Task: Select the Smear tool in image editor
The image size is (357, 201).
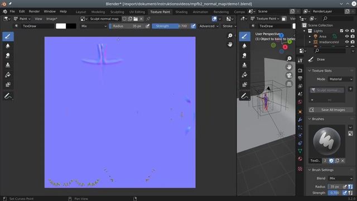Action: [x=8, y=56]
